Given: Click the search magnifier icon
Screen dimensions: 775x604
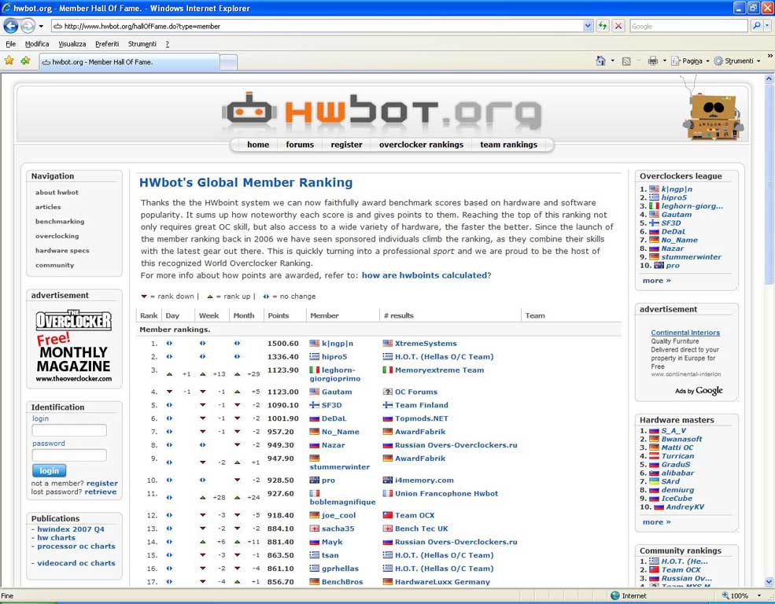Looking at the screenshot, I should tap(756, 26).
